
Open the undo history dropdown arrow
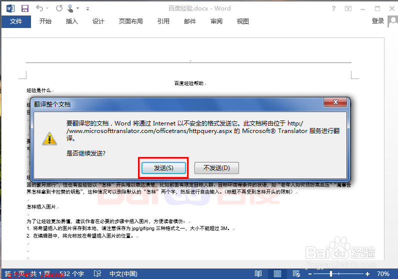(x=47, y=8)
